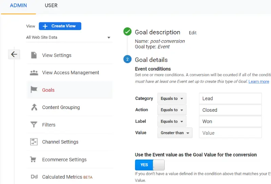
Task: Click the goal name post-conversion text
Action: [x=167, y=41]
